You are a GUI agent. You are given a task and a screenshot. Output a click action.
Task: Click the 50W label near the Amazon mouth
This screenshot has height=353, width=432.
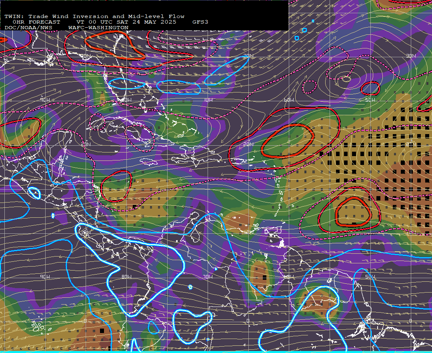point(370,277)
